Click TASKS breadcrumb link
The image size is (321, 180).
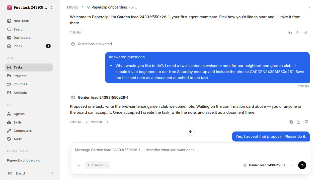point(72,7)
